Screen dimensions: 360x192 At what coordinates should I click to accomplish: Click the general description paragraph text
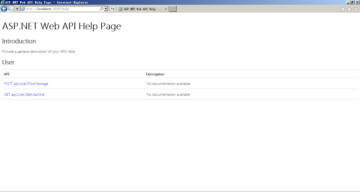(39, 51)
